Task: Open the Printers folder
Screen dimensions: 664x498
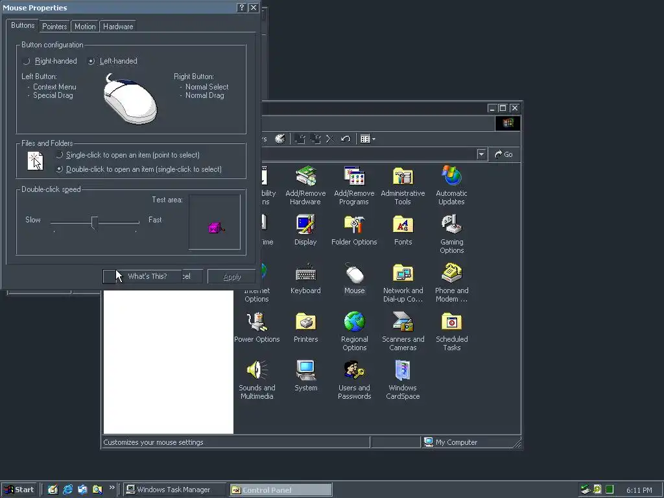Action: click(305, 327)
